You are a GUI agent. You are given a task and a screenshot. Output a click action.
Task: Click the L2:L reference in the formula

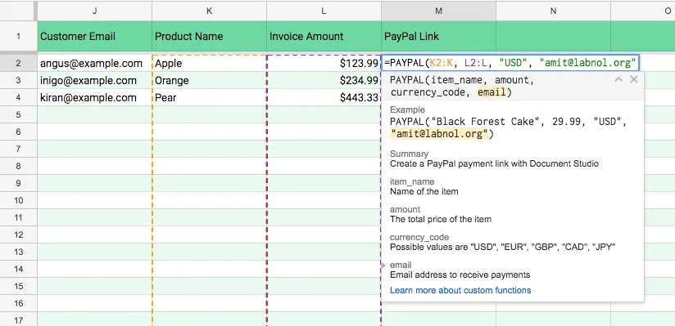point(477,63)
